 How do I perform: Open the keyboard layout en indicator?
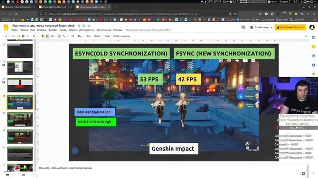(272, 1)
